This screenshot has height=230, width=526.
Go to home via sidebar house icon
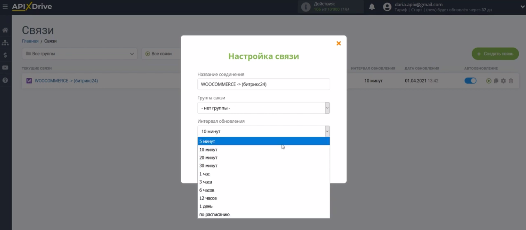tap(5, 30)
